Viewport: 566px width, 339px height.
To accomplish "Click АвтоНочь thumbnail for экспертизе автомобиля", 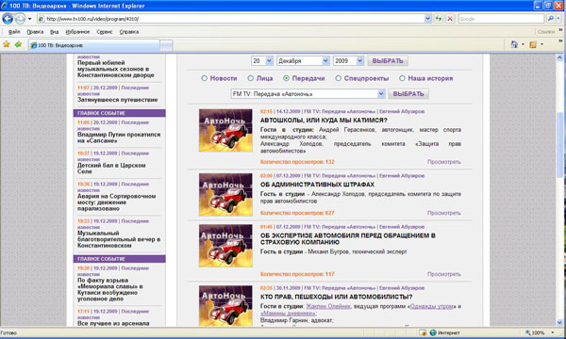I will pyautogui.click(x=225, y=246).
